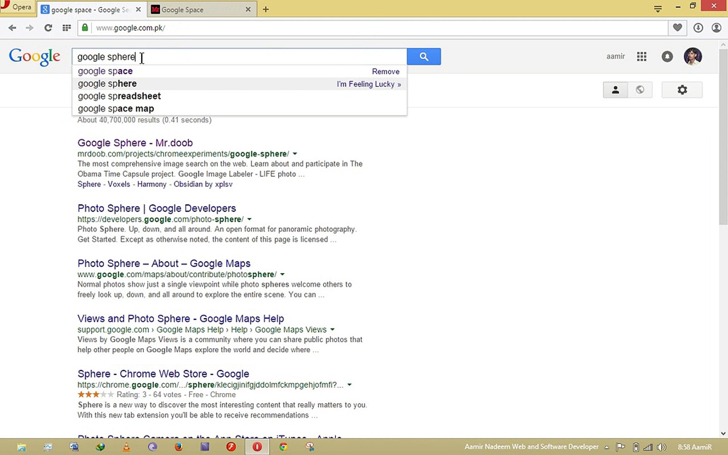Viewport: 728px width, 455px height.
Task: Open the Google account profile picture
Action: pos(693,56)
